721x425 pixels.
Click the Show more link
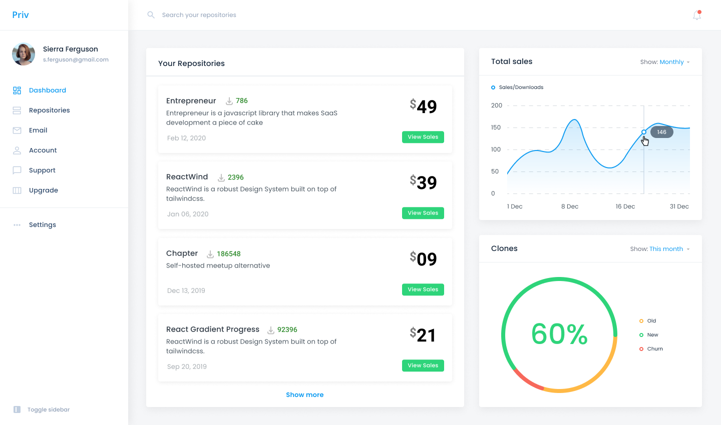(305, 395)
